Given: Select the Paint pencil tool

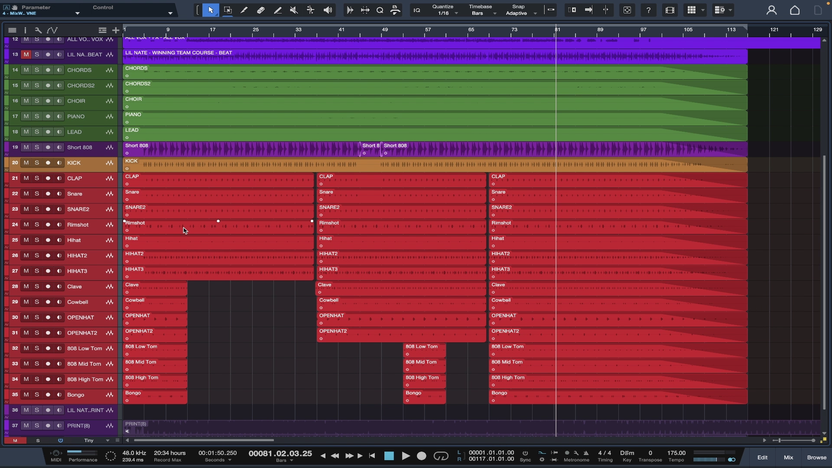Looking at the screenshot, I should [277, 10].
